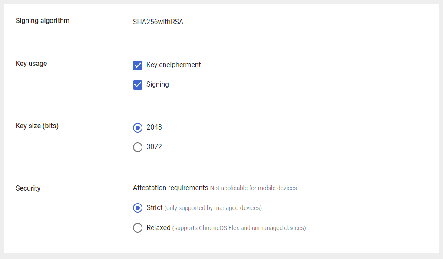
Task: Click the "Signing" checkbox label text
Action: pos(157,84)
